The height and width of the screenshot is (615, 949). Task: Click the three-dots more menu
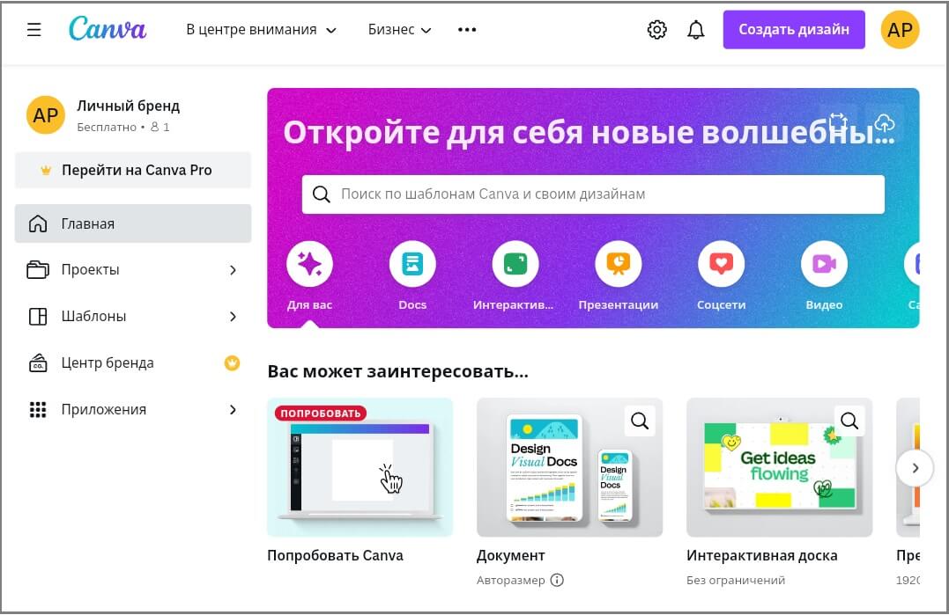pyautogui.click(x=467, y=30)
